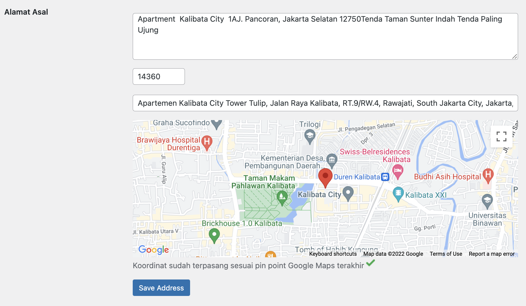The width and height of the screenshot is (526, 306).
Task: Open the Trilogi university marker
Action: (x=310, y=137)
